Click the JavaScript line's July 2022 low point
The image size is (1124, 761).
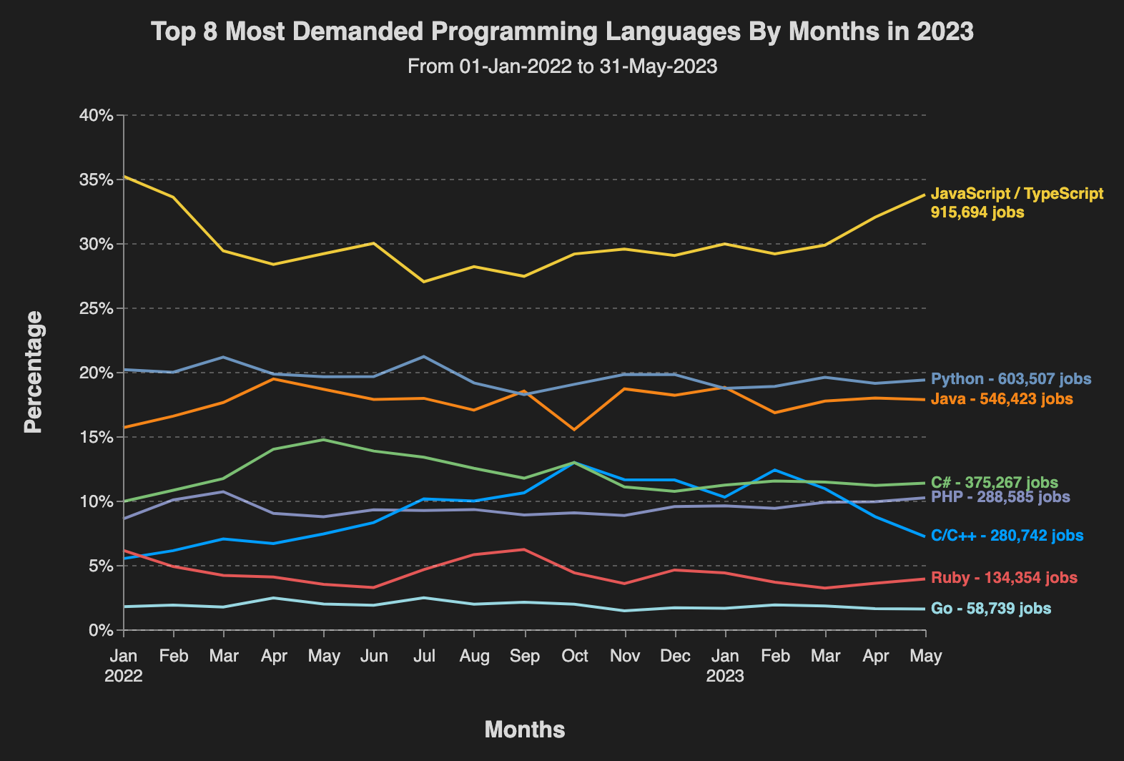tap(424, 282)
